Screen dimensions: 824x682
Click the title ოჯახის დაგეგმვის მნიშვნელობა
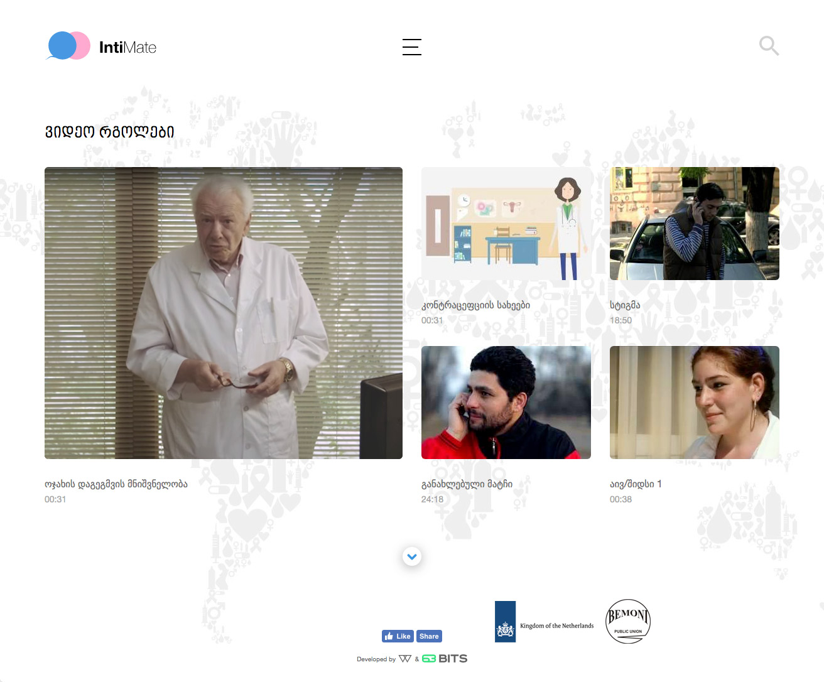(116, 484)
